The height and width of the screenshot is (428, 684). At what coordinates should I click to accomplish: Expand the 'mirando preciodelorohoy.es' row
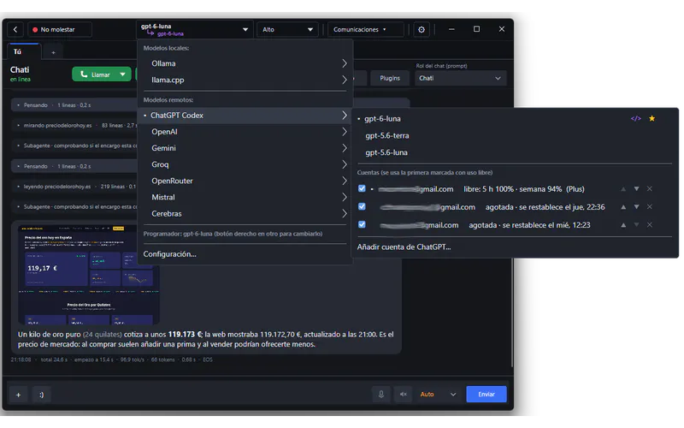(74, 125)
